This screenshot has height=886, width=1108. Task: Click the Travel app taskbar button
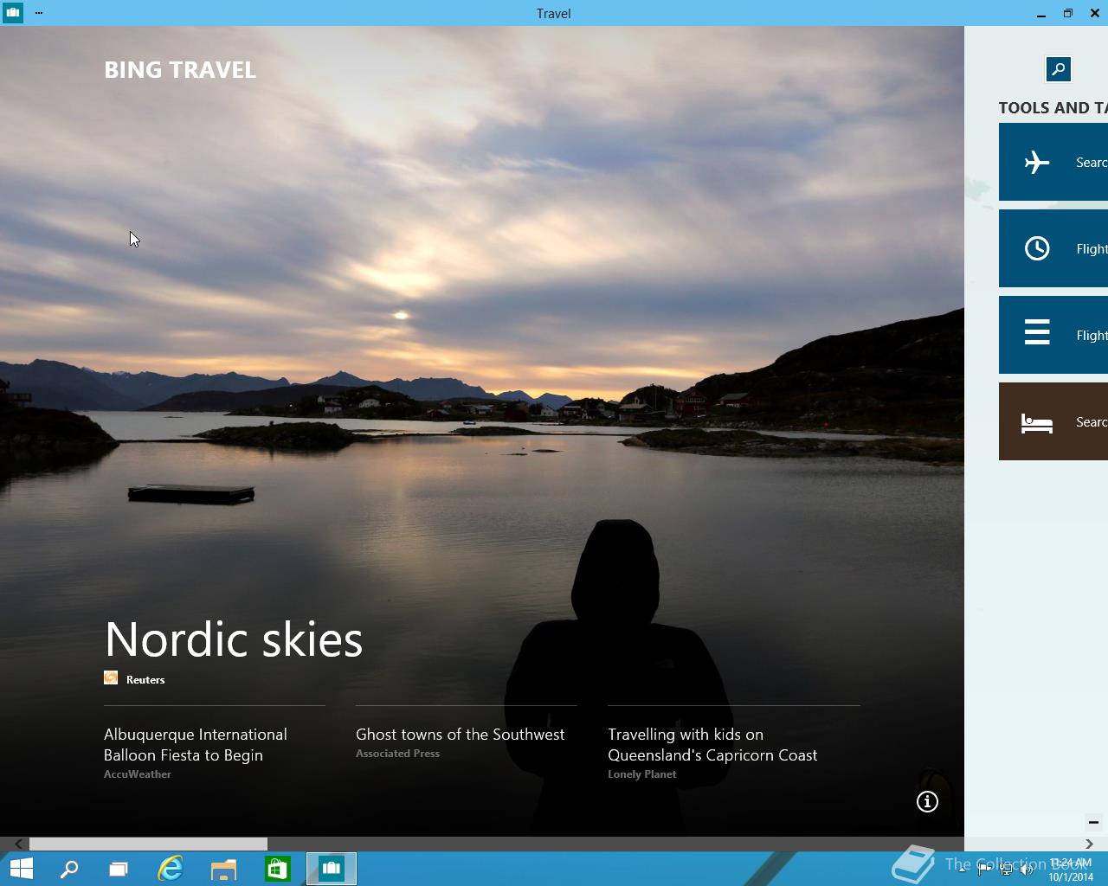coord(332,869)
